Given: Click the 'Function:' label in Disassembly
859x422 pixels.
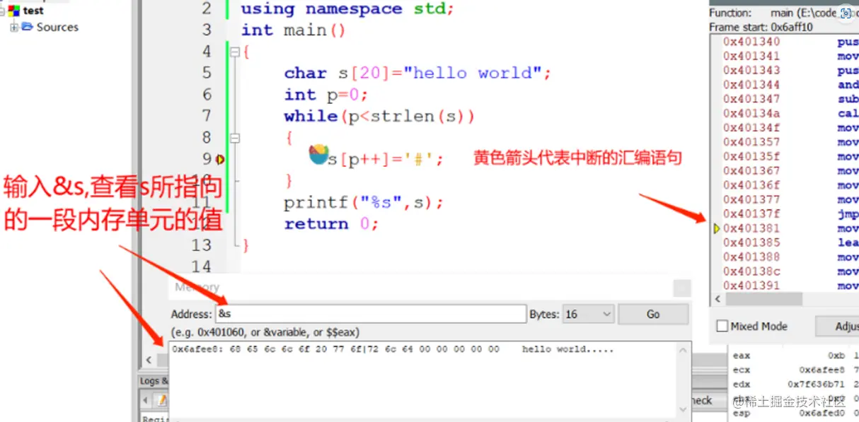Looking at the screenshot, I should click(x=730, y=13).
